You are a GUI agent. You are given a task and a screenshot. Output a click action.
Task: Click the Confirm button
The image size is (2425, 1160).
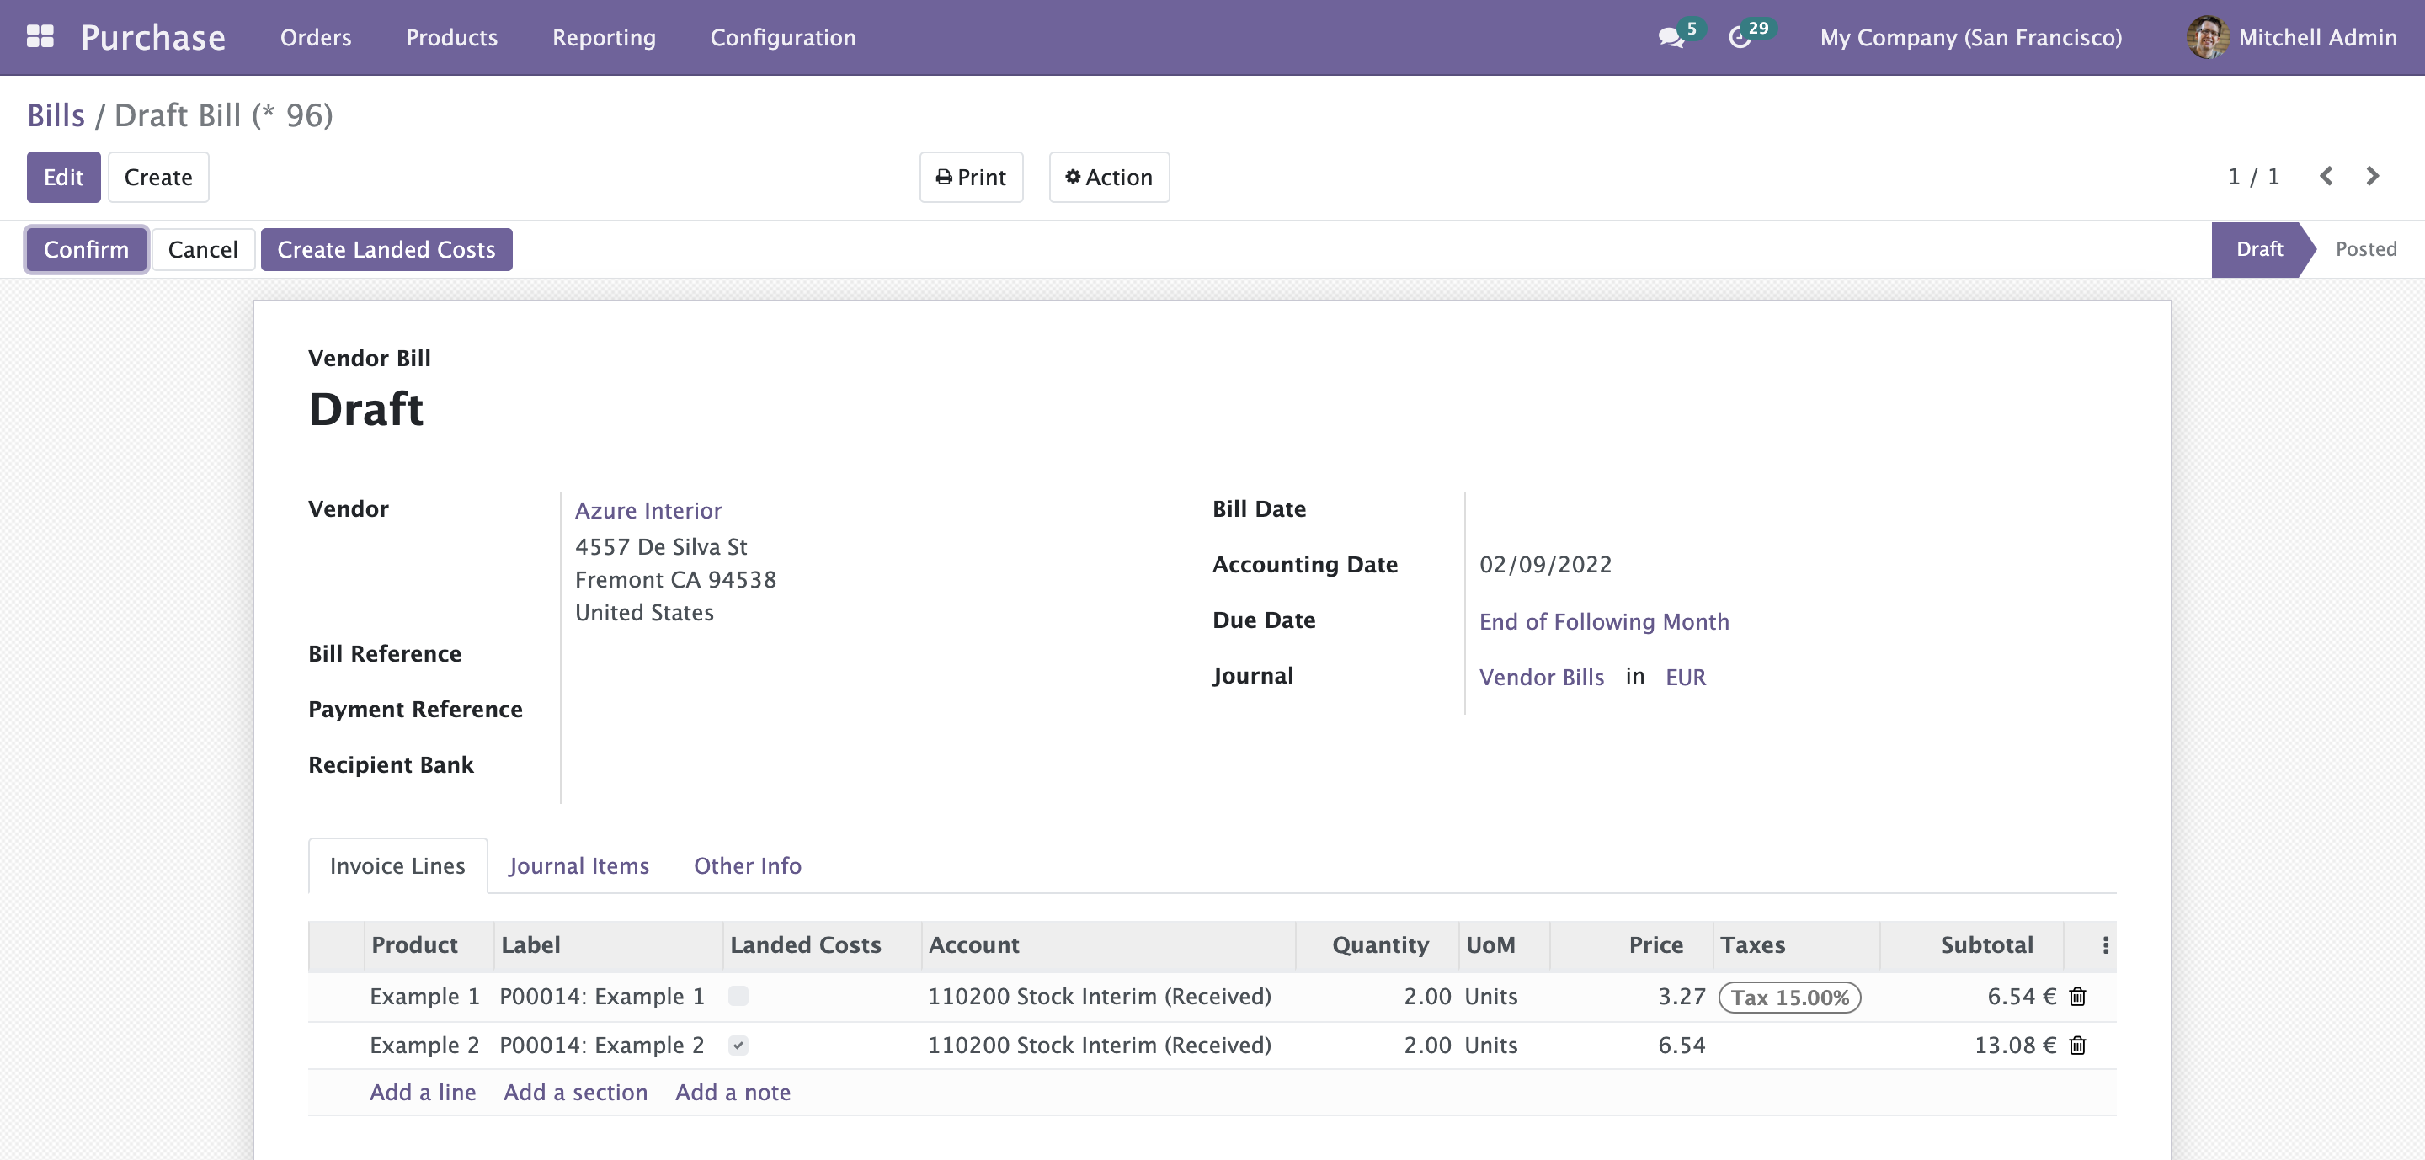(x=86, y=249)
